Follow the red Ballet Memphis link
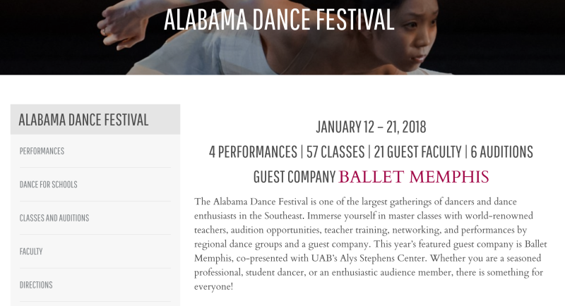Screen dimensions: 565x306 [413, 176]
